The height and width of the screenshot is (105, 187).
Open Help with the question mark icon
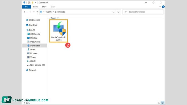pos(163,7)
